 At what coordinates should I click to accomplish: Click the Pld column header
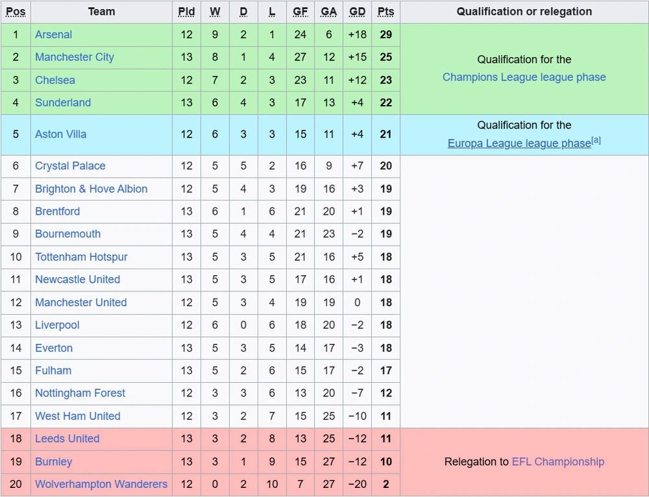click(186, 12)
